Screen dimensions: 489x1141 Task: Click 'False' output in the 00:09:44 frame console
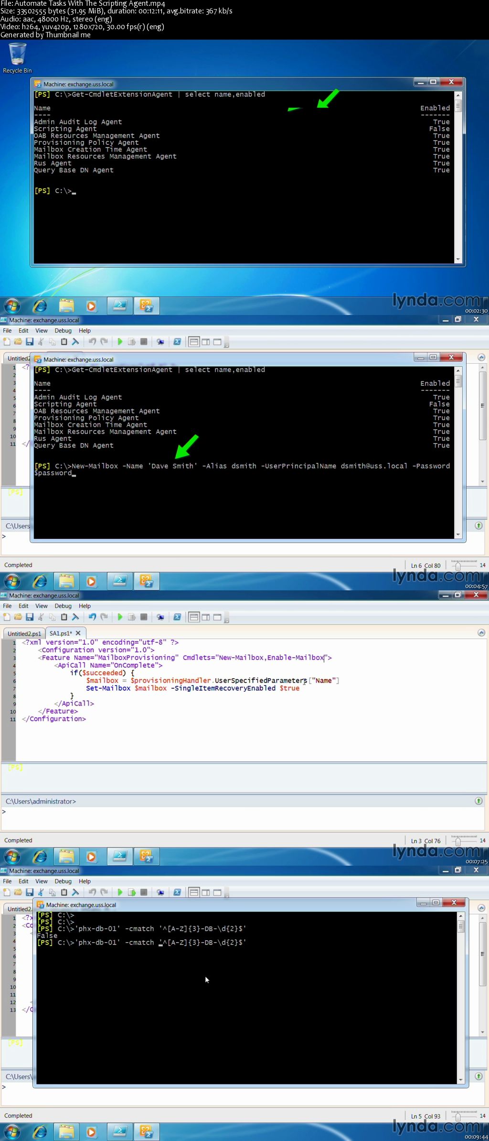47,935
